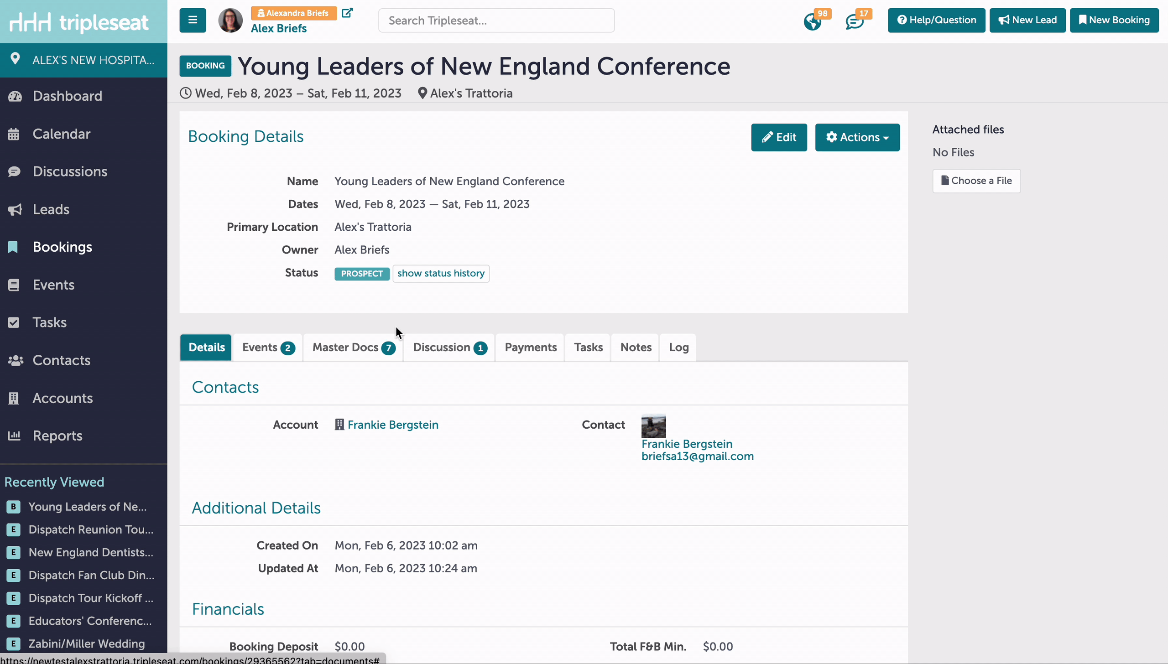
Task: Open the globe notifications icon with 98 badge
Action: point(813,21)
